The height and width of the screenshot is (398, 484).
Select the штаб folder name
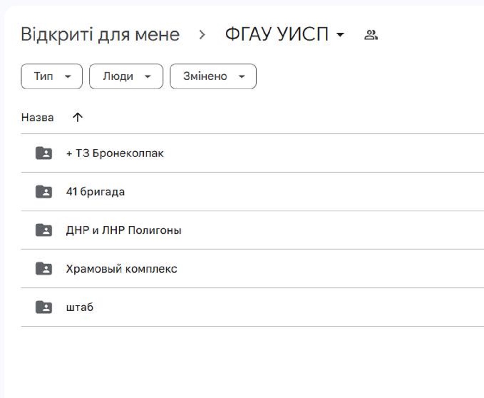[79, 307]
